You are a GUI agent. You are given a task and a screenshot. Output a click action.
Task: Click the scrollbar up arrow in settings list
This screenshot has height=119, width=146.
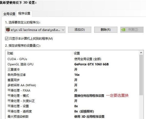141,53
